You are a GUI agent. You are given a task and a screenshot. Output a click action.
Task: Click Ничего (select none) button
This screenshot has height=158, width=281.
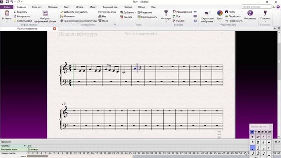coord(178,21)
